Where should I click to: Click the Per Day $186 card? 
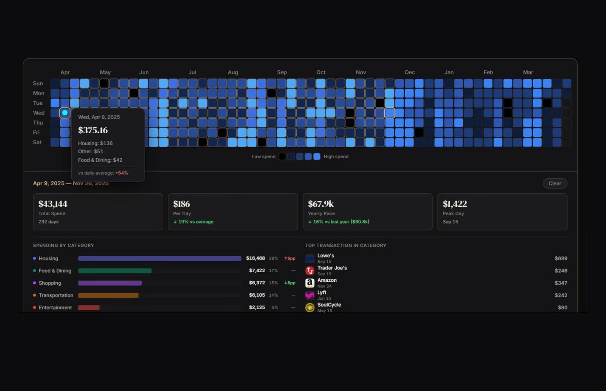click(233, 212)
